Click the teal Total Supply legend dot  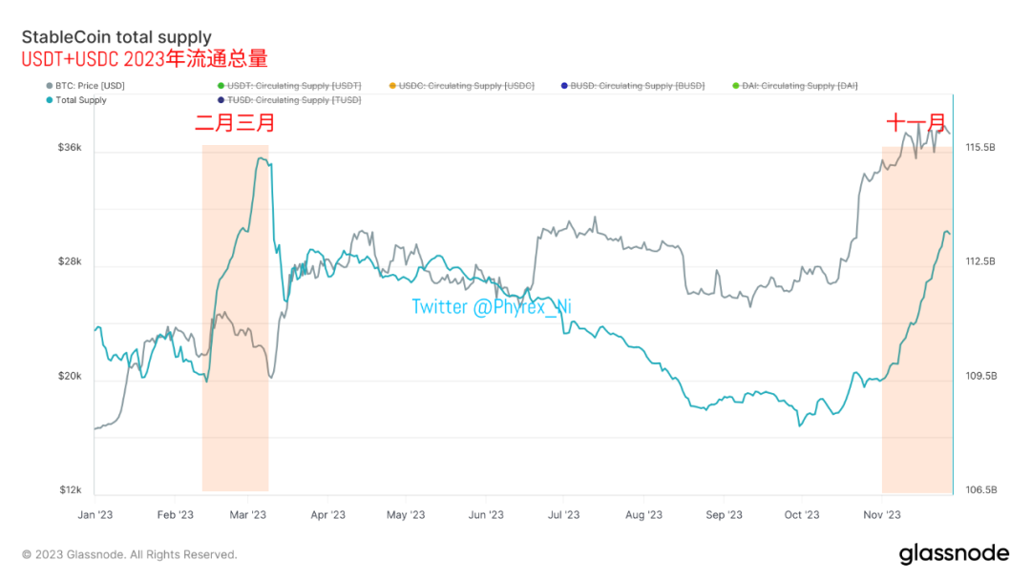tap(50, 100)
